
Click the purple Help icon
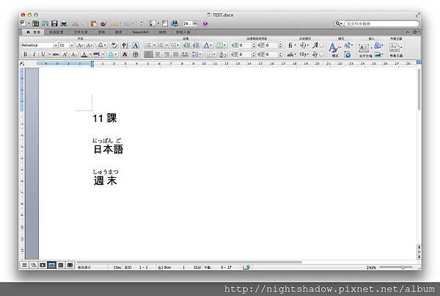pyautogui.click(x=205, y=24)
